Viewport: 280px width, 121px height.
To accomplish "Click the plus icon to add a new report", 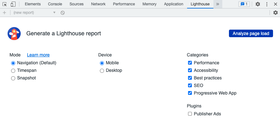I will 4,13.
